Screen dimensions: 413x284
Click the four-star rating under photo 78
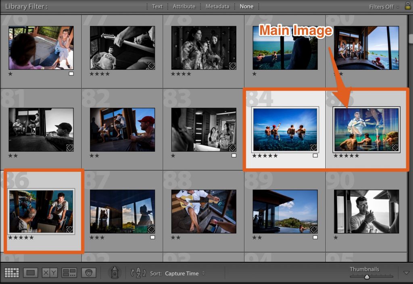[181, 74]
